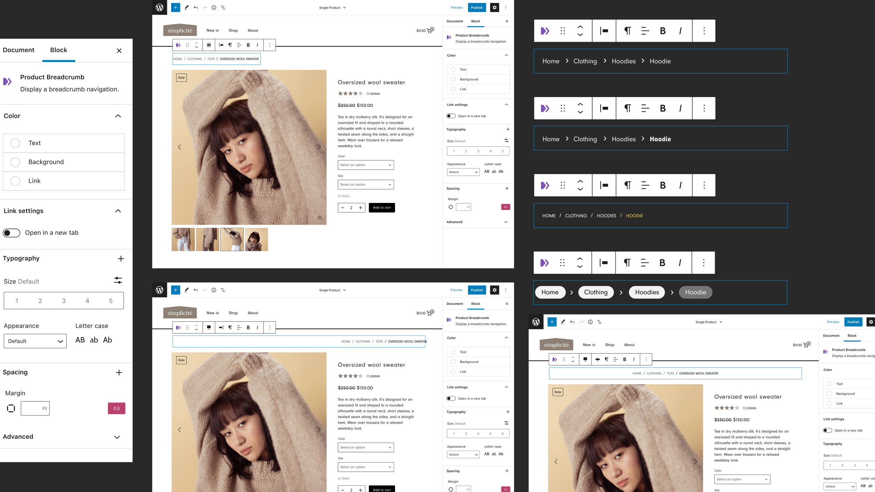Open Size 'Select an option' dropdown, left-aligned breadcrumb editor

pyautogui.click(x=366, y=184)
